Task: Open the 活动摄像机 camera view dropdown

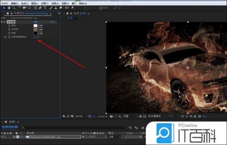Action: 156,116
